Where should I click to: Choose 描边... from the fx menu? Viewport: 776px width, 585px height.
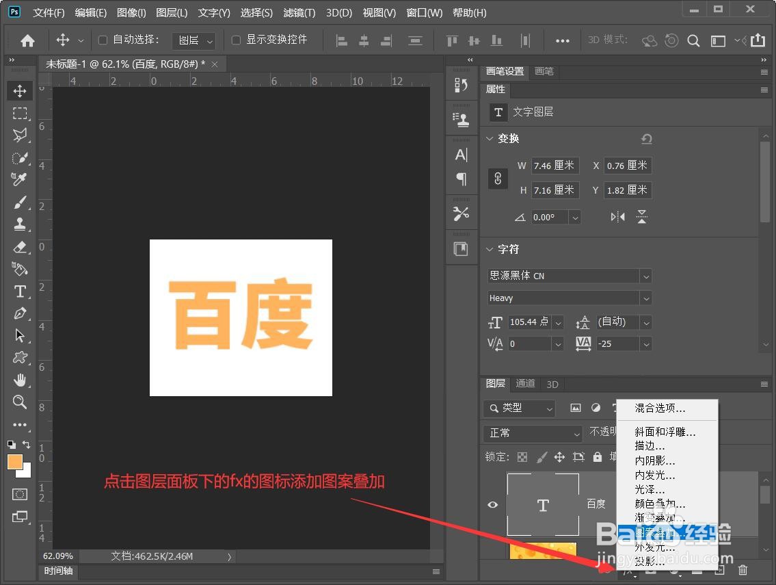(x=650, y=446)
